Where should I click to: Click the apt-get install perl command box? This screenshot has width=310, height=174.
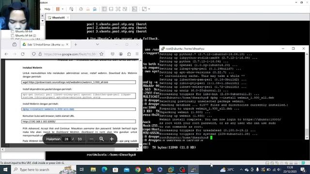(78, 96)
